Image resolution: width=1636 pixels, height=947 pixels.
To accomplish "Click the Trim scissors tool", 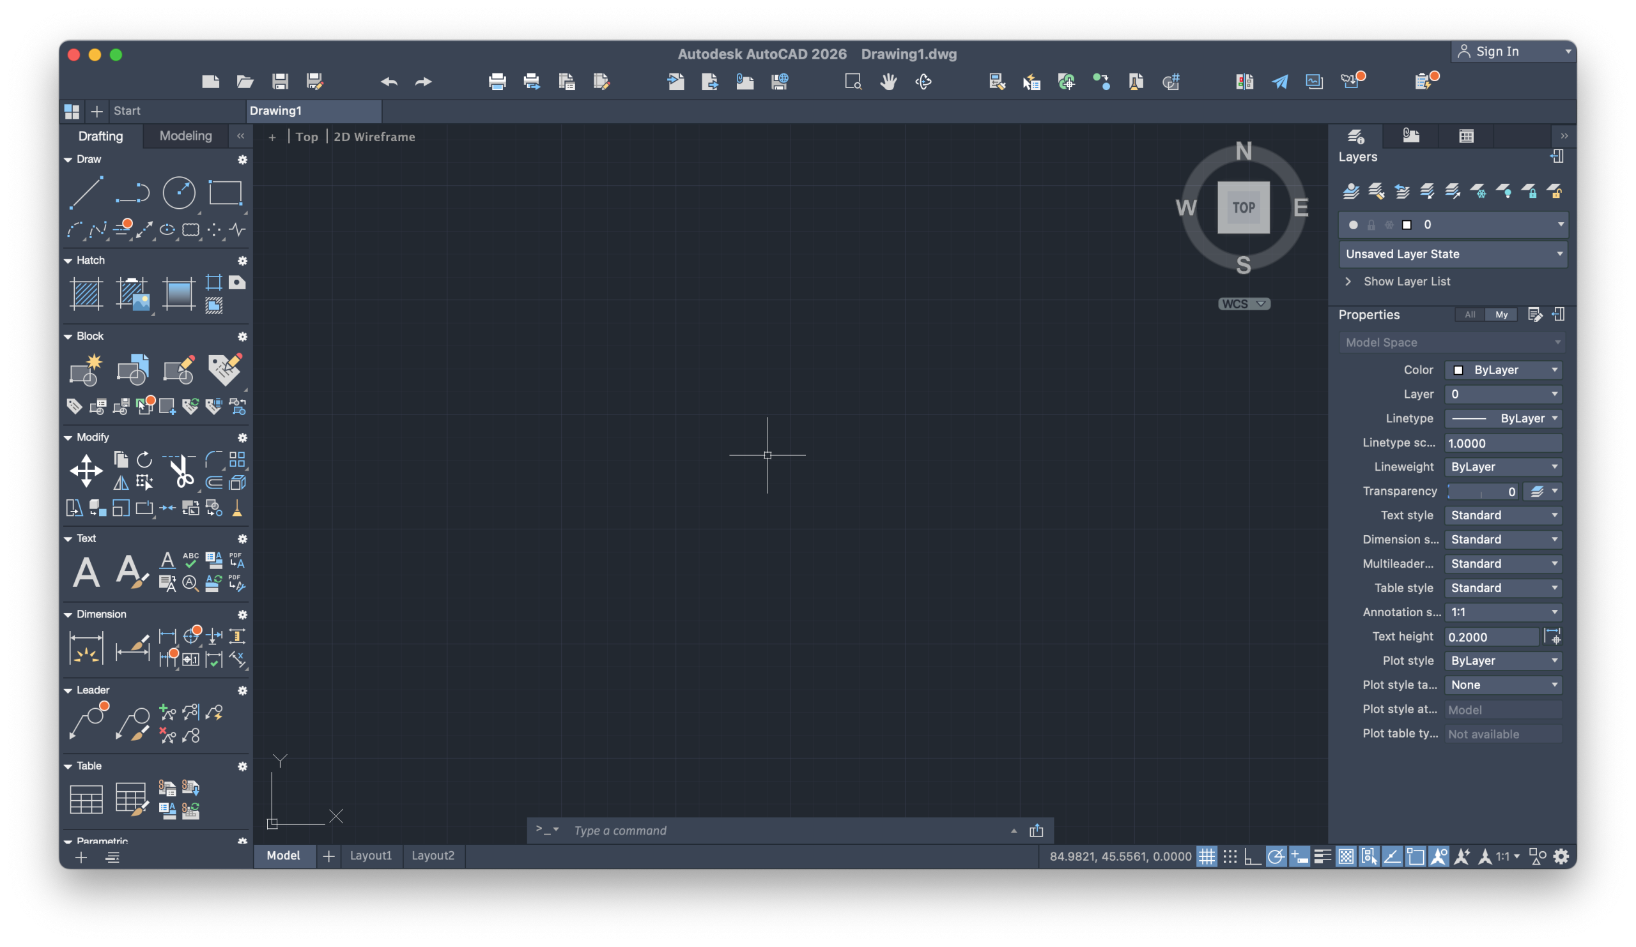I will pyautogui.click(x=181, y=471).
